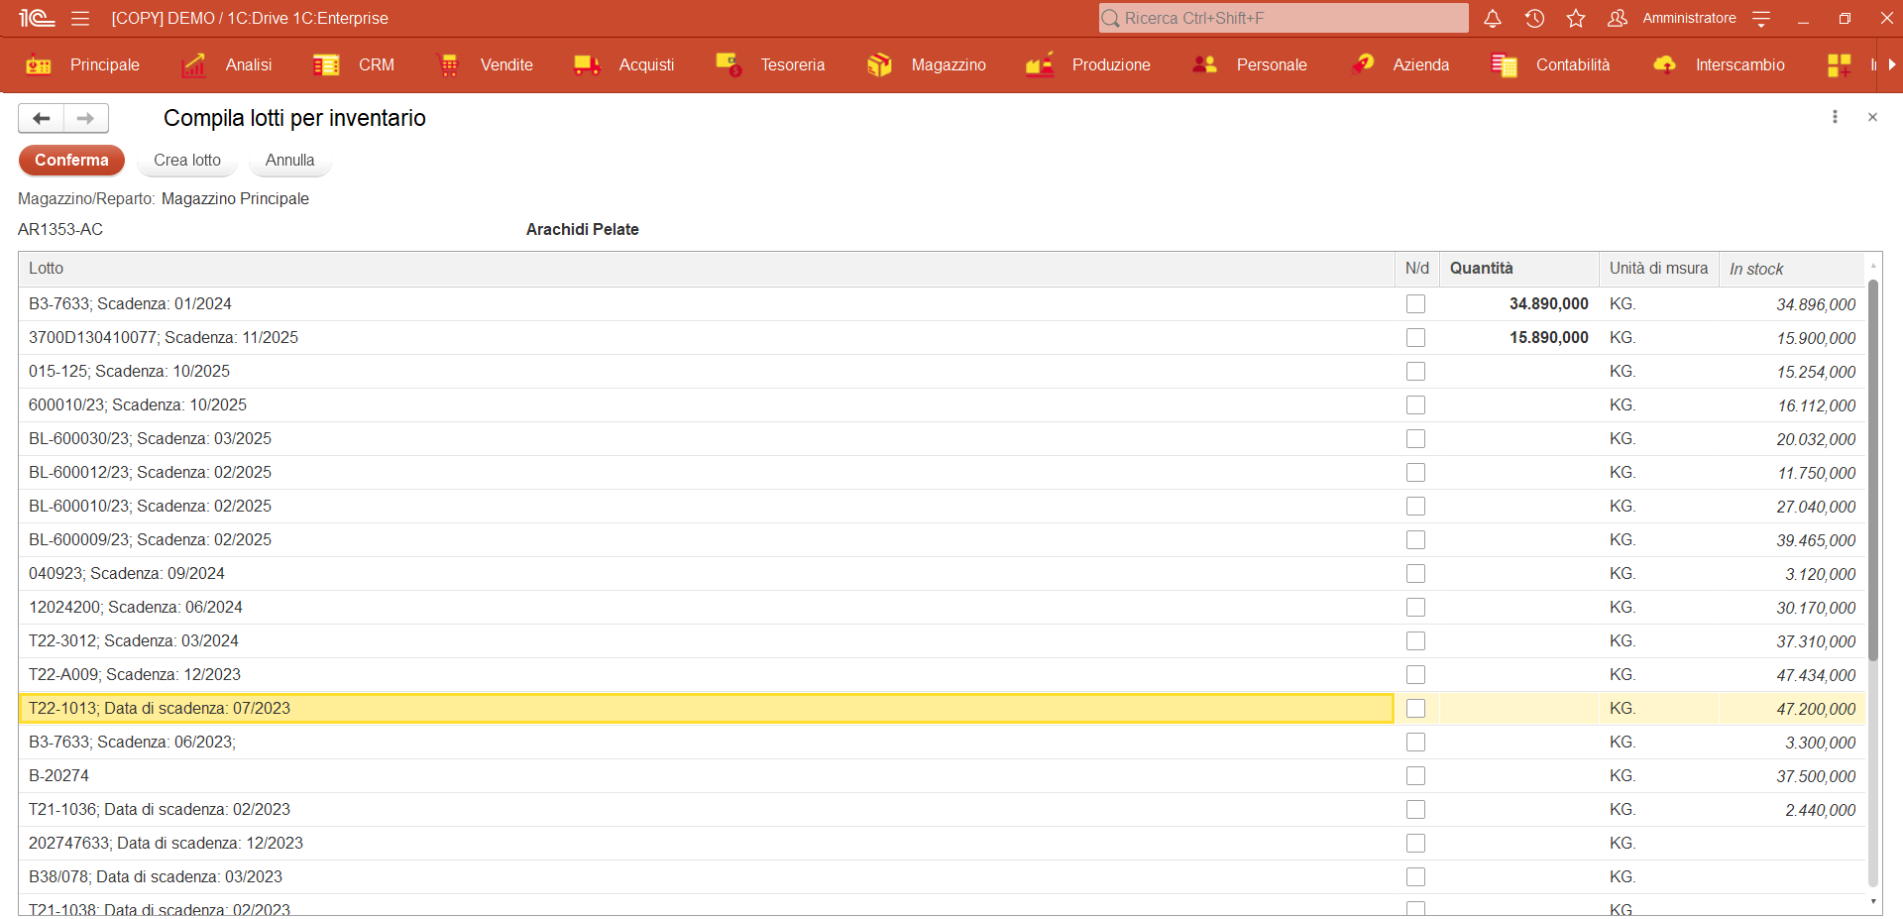Viewport: 1903px width, 919px height.
Task: Click the last section grid icon
Action: [1839, 64]
